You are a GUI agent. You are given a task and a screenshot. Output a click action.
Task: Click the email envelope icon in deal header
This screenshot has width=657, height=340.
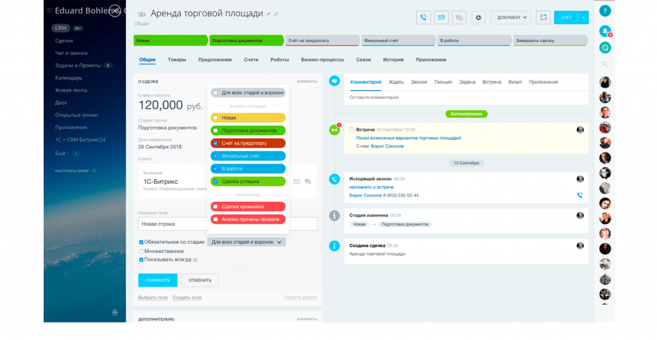pos(441,17)
